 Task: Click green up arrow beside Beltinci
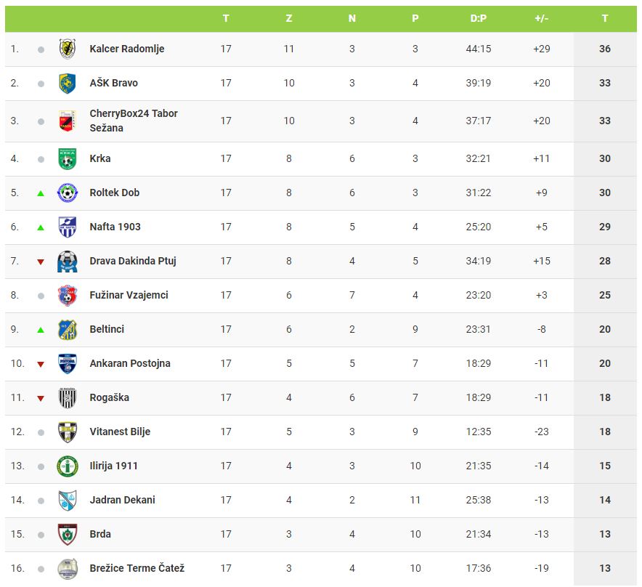click(x=41, y=330)
